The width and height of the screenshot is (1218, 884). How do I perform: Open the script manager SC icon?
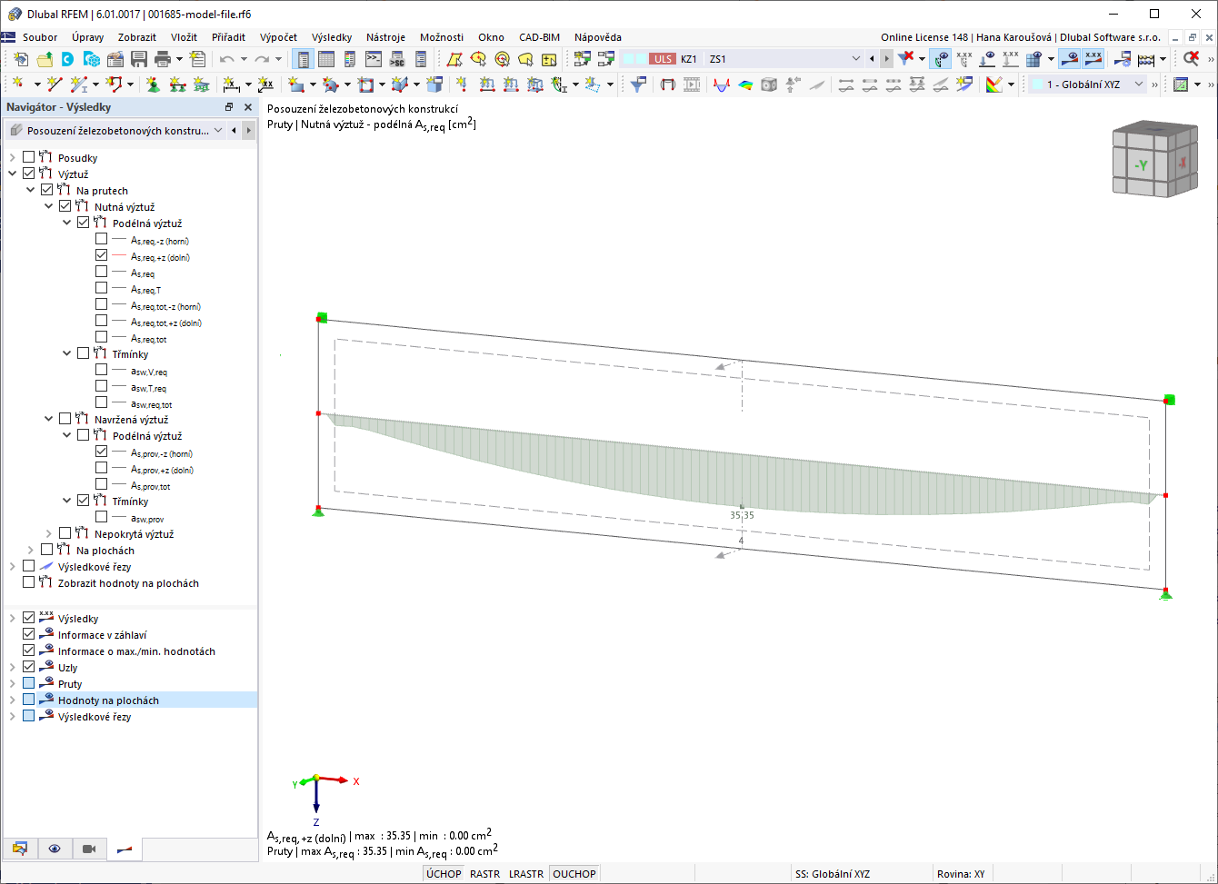click(397, 59)
